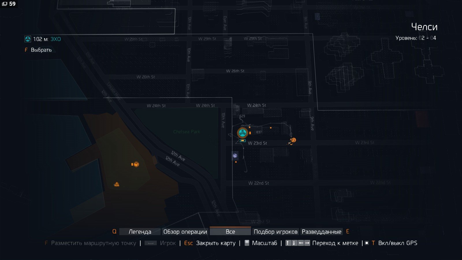This screenshot has height=260, width=462.
Task: Click the Переход к метке arrow keys
Action: point(297,243)
